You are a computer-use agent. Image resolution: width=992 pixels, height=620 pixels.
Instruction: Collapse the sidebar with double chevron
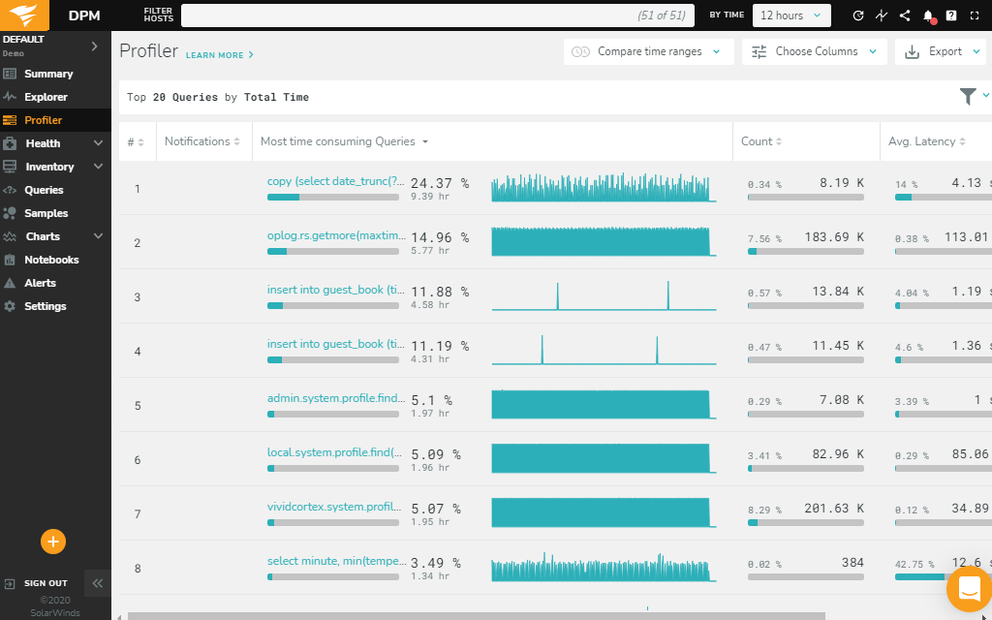pyautogui.click(x=97, y=583)
